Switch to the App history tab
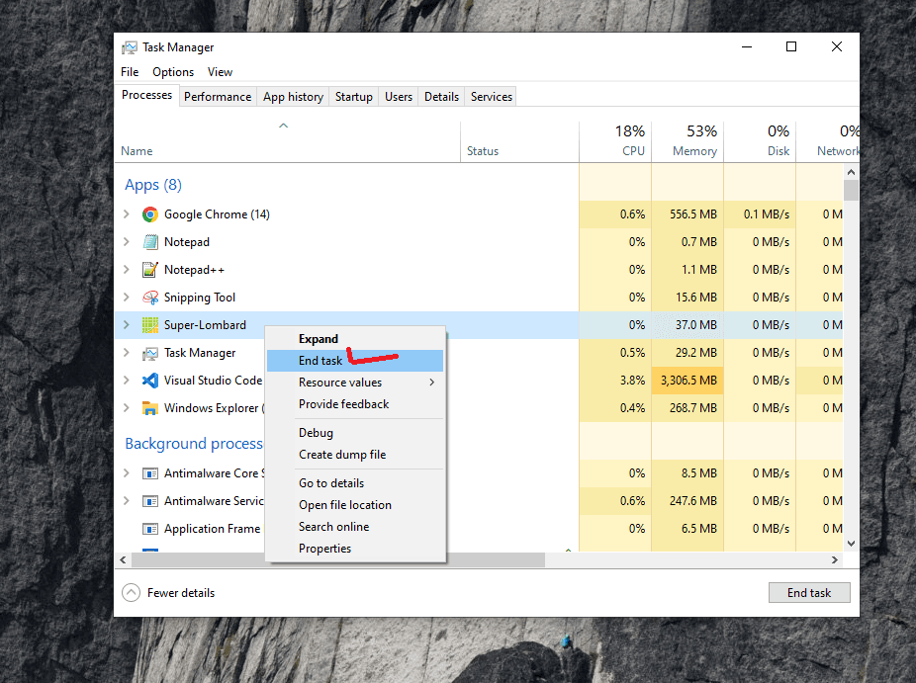Viewport: 916px width, 683px height. click(293, 97)
